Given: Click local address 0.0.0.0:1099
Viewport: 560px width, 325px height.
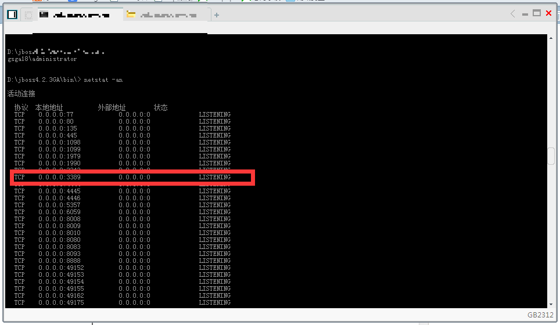Looking at the screenshot, I should point(60,149).
